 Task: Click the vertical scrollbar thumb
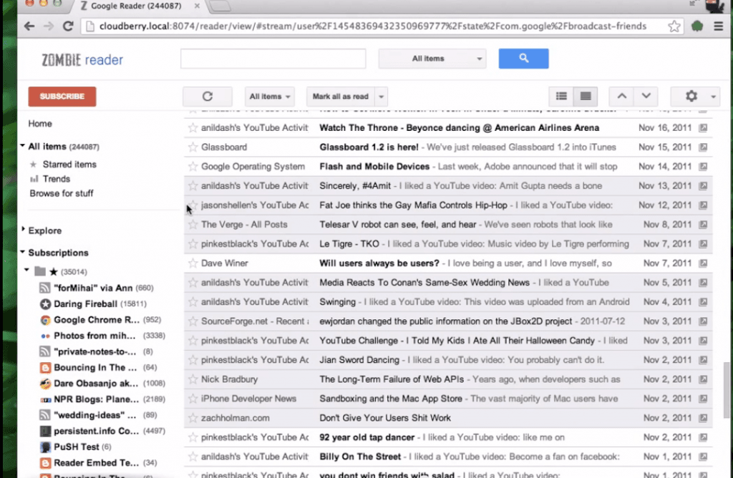click(x=726, y=390)
